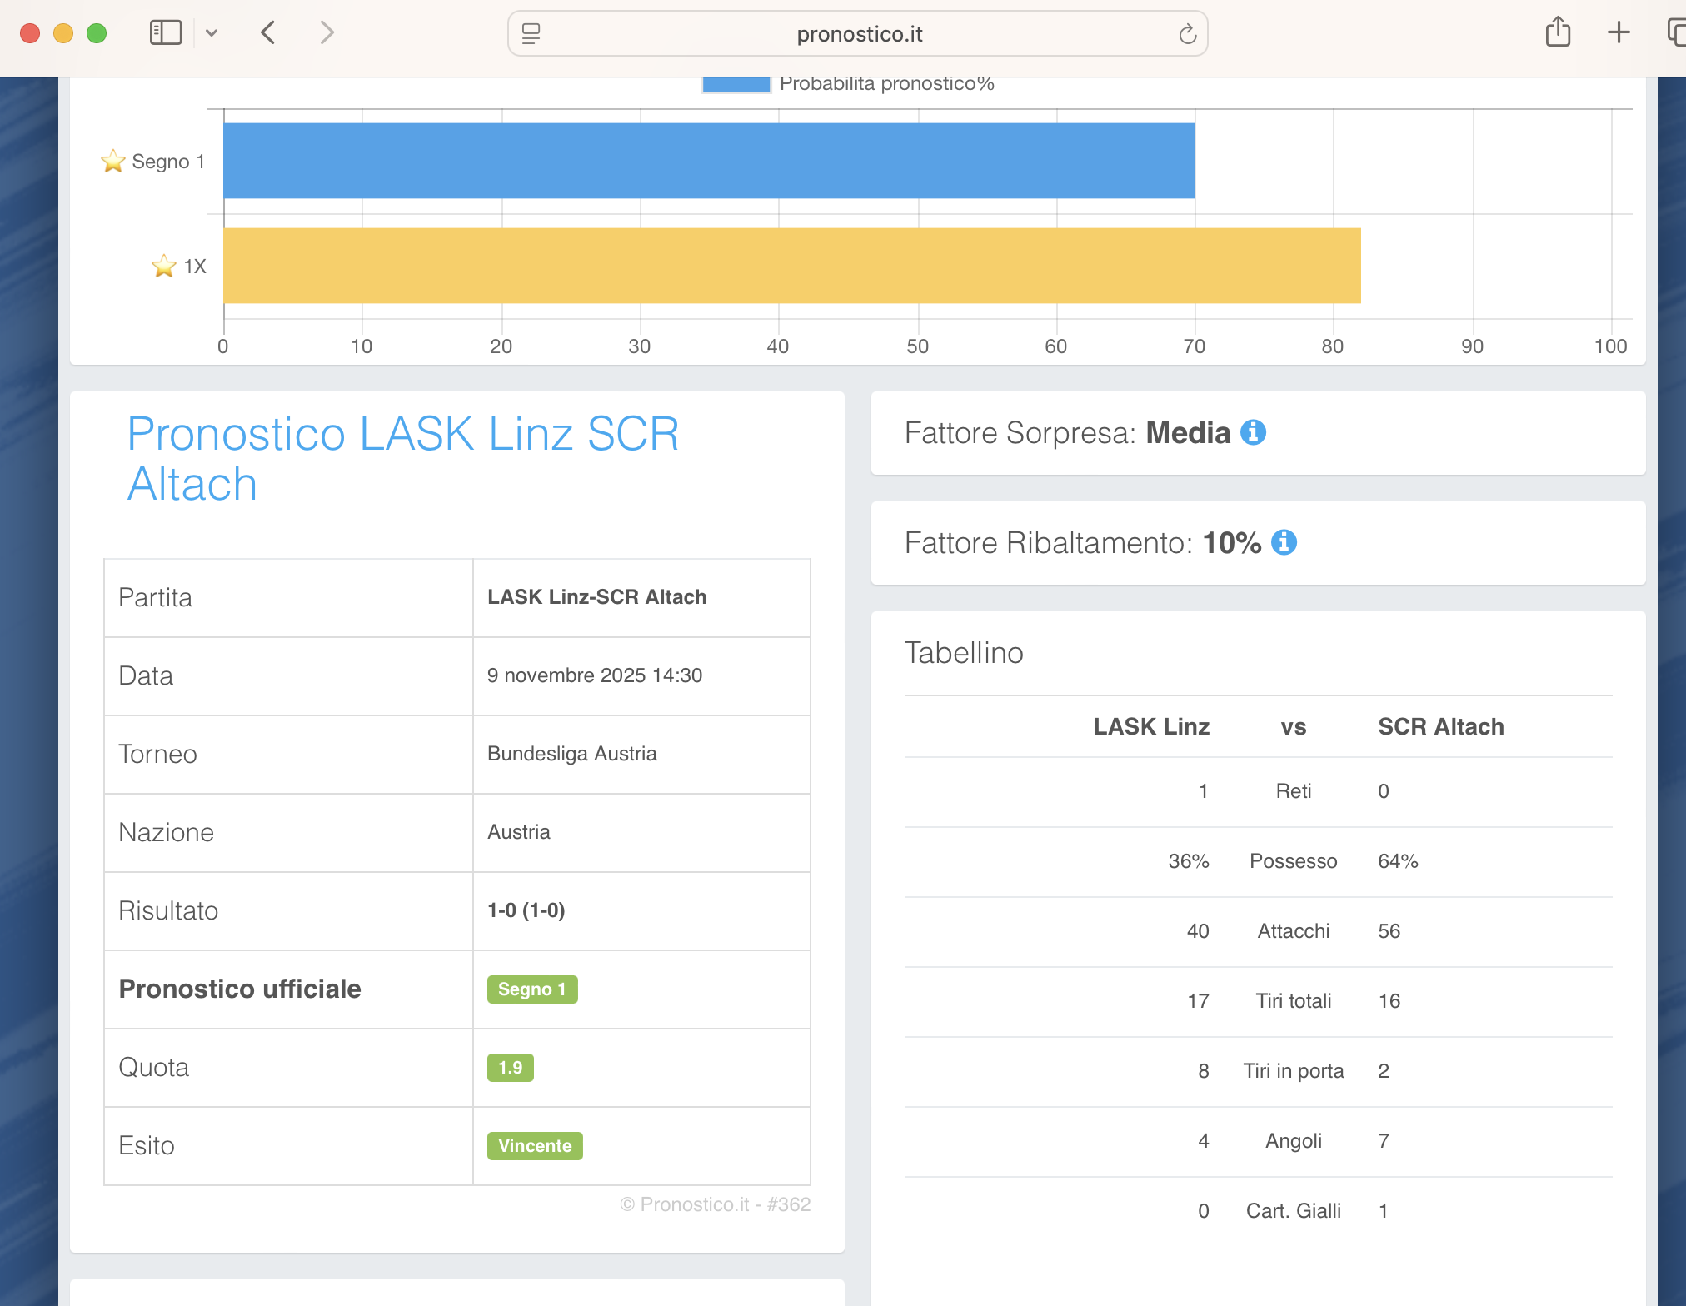This screenshot has width=1686, height=1306.
Task: Click the Safari sidebar toggle icon
Action: pos(165,33)
